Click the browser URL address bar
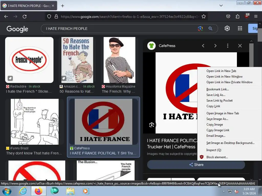The width and height of the screenshot is (262, 196). [129, 17]
